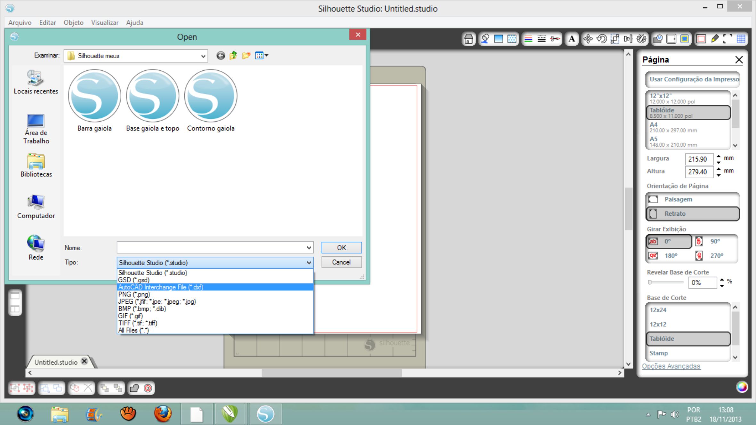
Task: Click the Weld shapes icon in bottom toolbar
Action: pos(134,388)
